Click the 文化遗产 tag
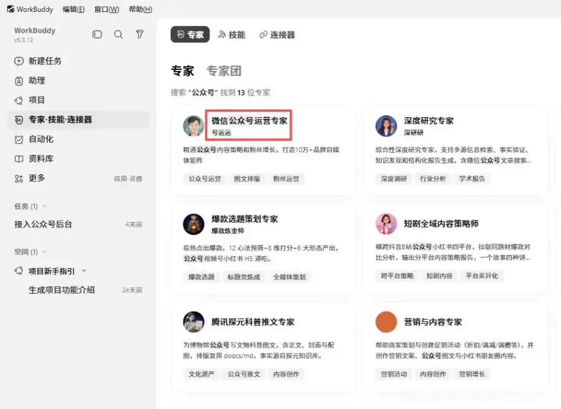561x409 pixels. [201, 374]
